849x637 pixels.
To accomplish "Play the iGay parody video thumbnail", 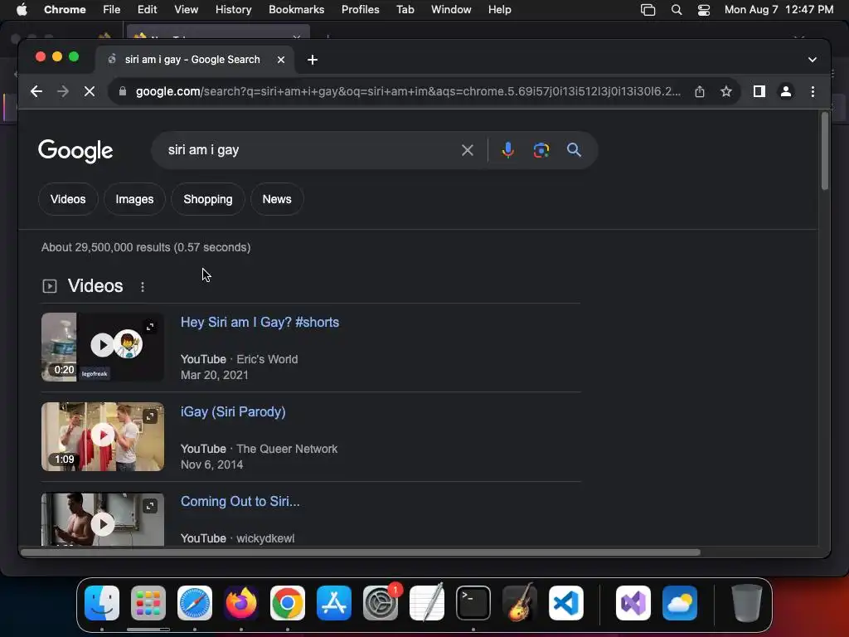I will [x=102, y=435].
